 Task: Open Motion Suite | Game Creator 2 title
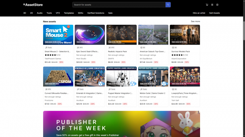[152, 93]
